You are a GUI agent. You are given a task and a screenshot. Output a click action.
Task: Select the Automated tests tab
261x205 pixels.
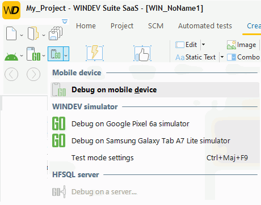click(x=205, y=26)
